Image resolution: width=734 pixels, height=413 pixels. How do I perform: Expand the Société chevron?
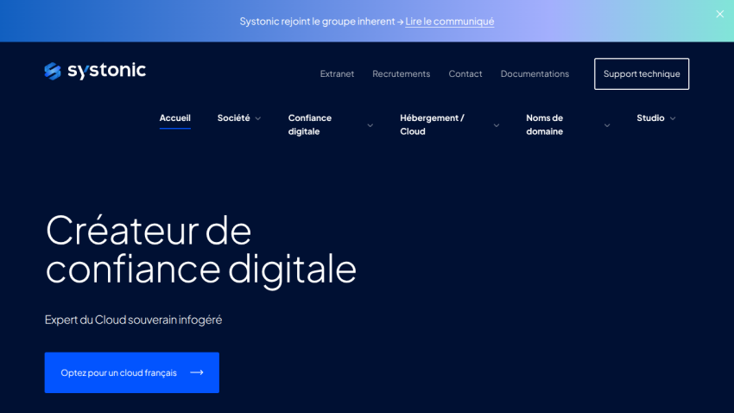coord(258,118)
